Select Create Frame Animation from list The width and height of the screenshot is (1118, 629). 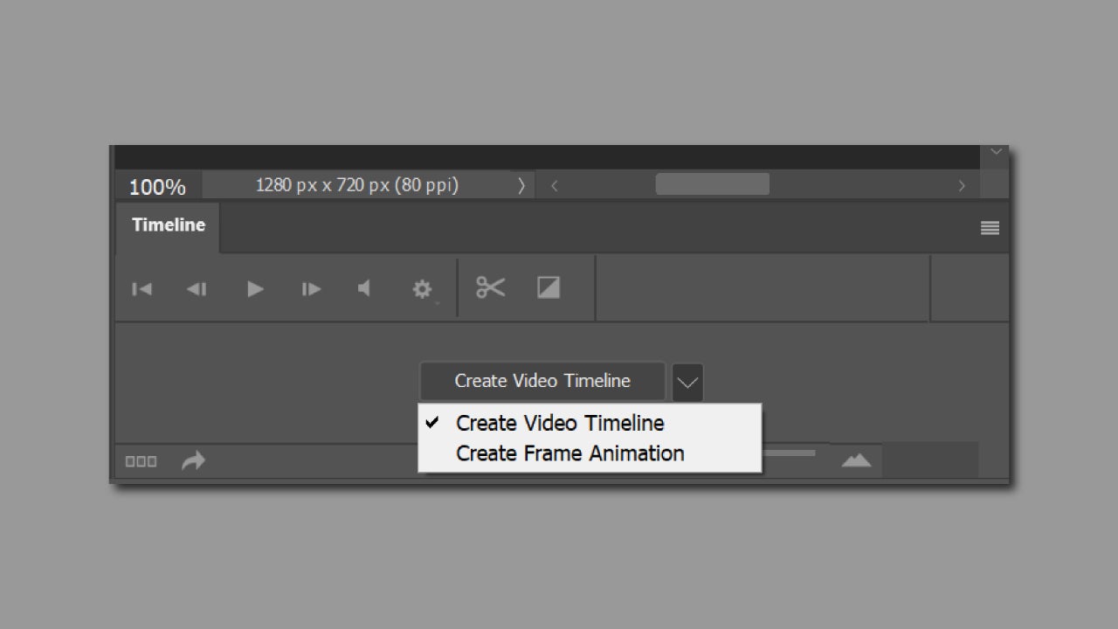click(569, 454)
